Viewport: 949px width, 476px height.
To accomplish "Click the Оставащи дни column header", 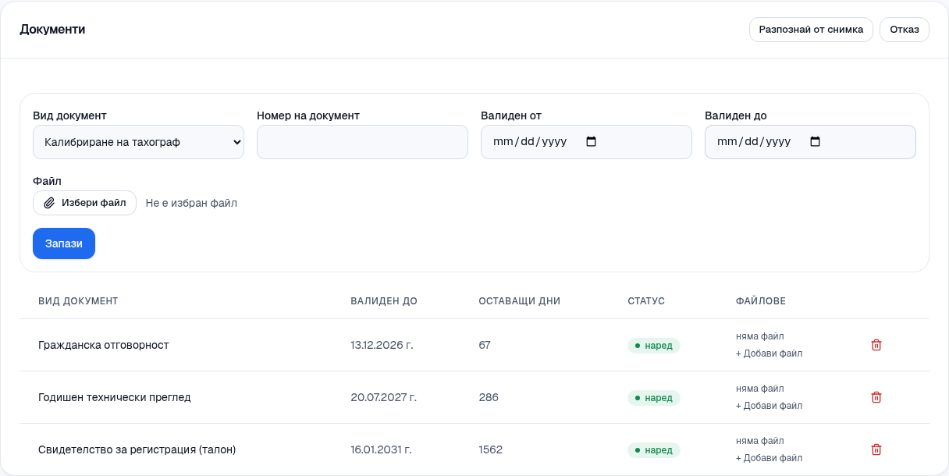I will (519, 301).
